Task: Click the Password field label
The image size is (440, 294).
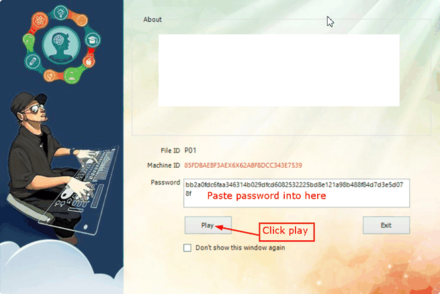Action: click(165, 183)
